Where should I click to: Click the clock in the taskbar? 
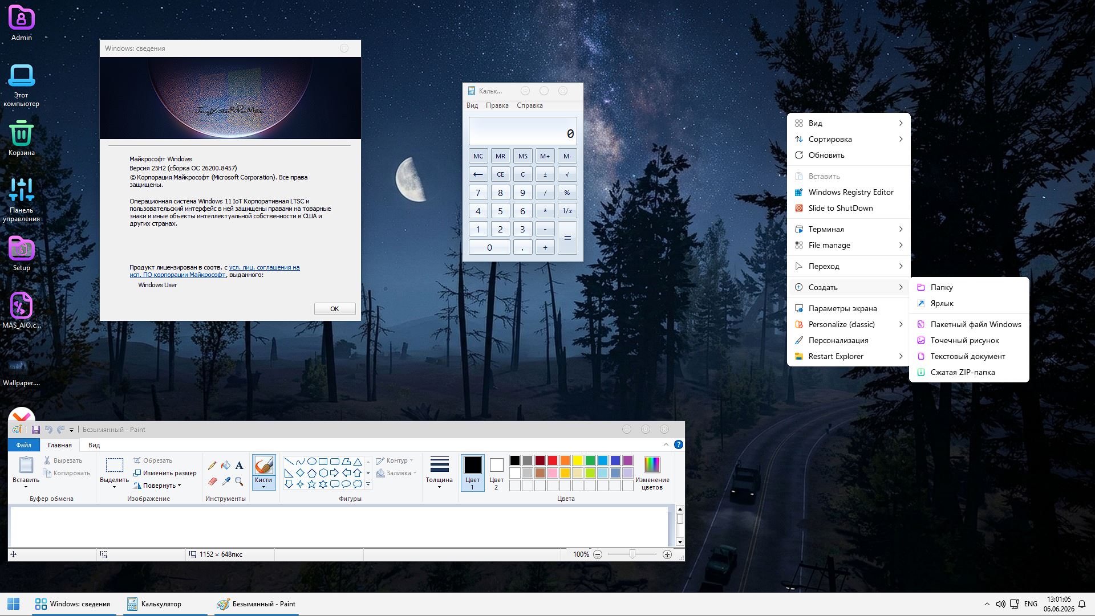(1059, 604)
